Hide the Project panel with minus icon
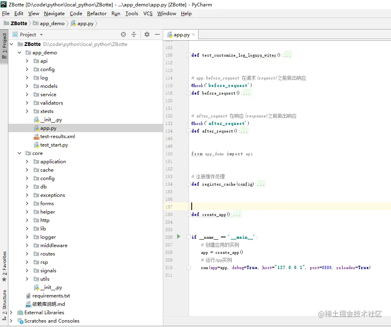391x327 pixels. 157,34
